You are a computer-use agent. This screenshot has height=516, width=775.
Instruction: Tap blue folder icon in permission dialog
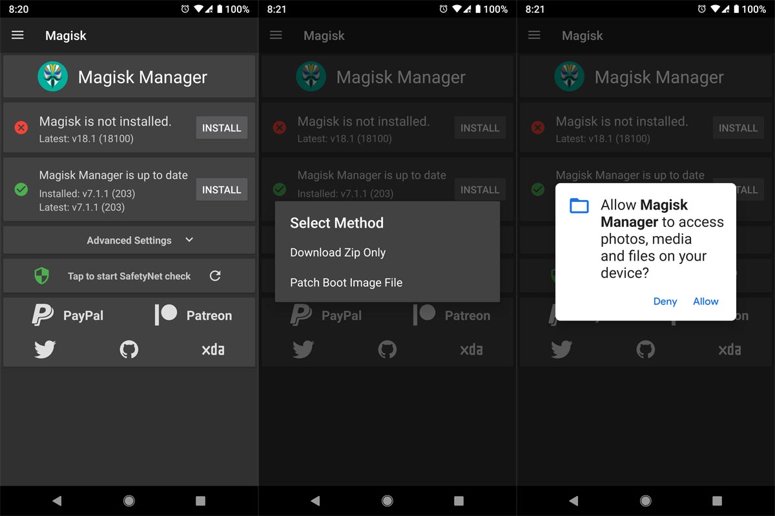click(x=579, y=206)
